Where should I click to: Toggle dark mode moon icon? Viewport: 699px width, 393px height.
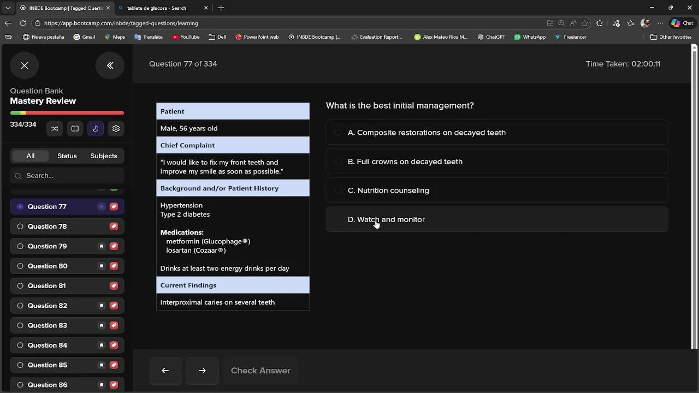pos(96,129)
